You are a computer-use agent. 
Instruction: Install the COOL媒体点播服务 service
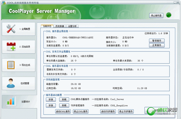click(x=51, y=100)
